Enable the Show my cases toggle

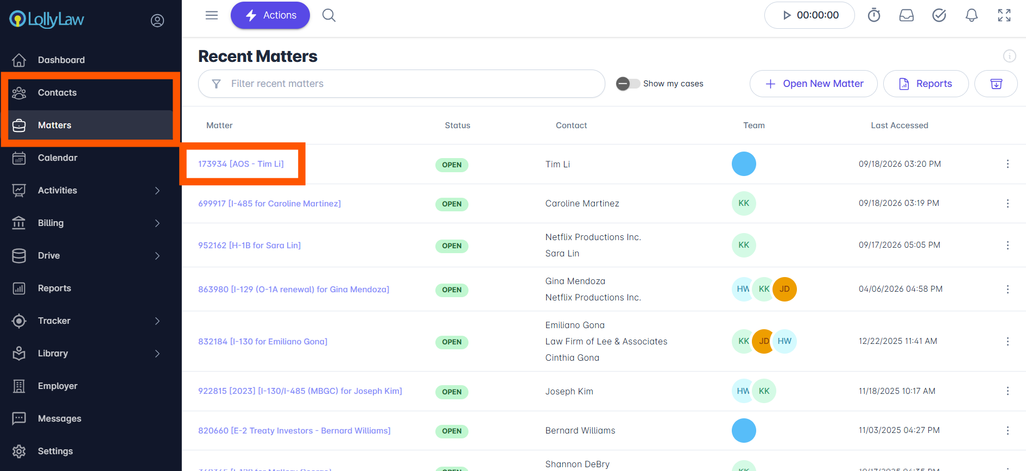[x=628, y=84]
